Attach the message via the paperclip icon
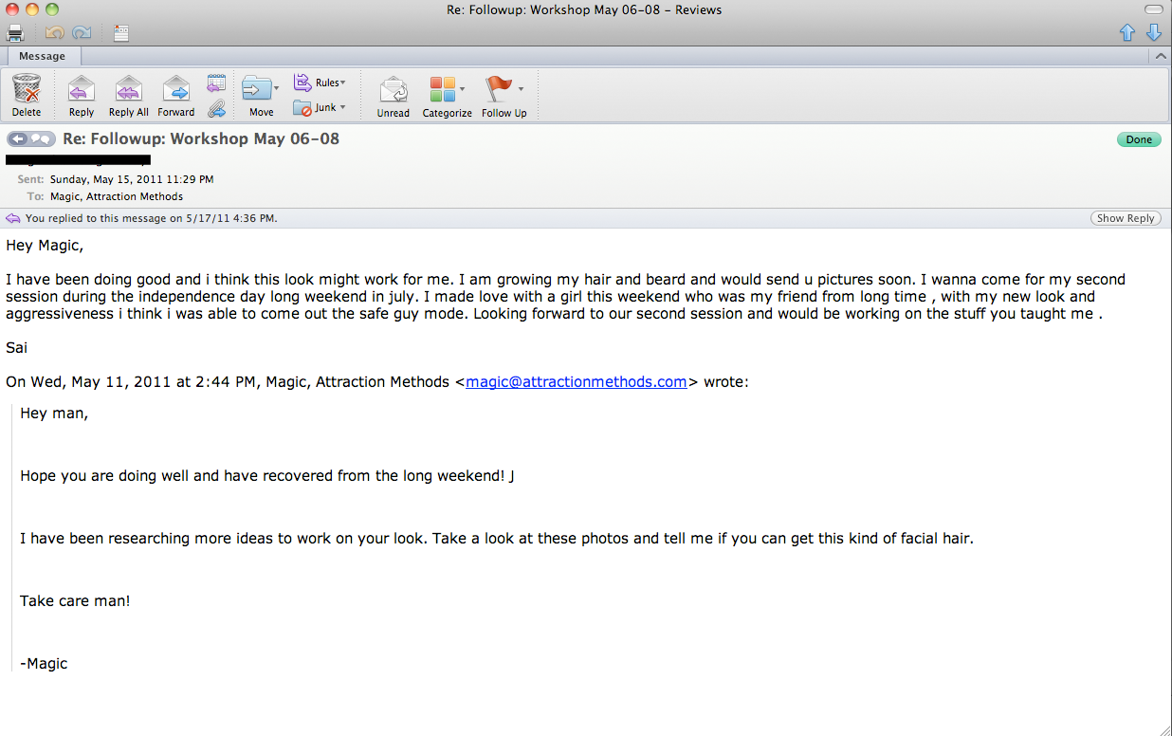 point(216,108)
